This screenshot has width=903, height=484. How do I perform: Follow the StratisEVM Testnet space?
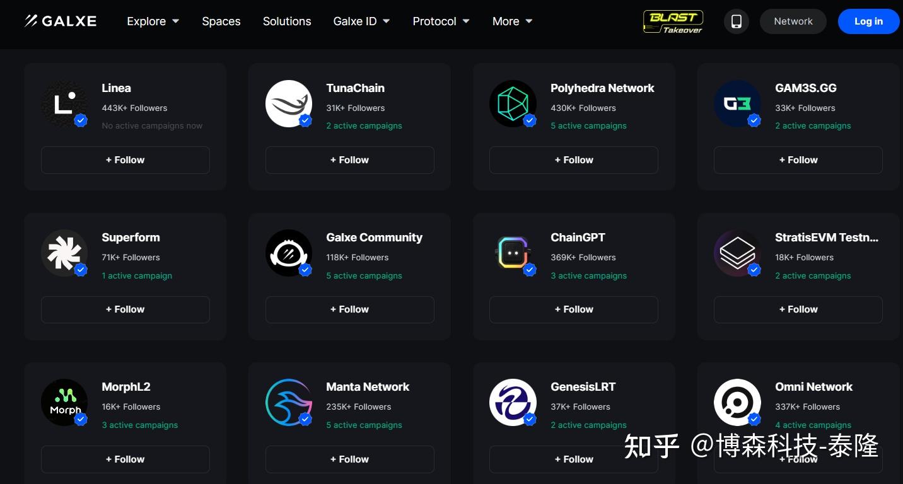[798, 309]
